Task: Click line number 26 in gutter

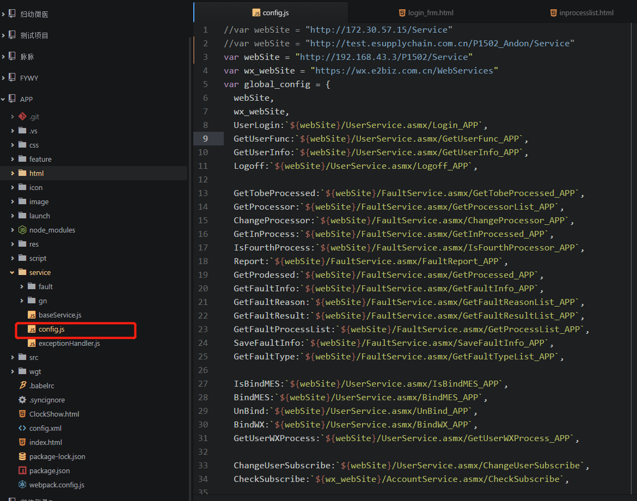Action: coord(203,370)
